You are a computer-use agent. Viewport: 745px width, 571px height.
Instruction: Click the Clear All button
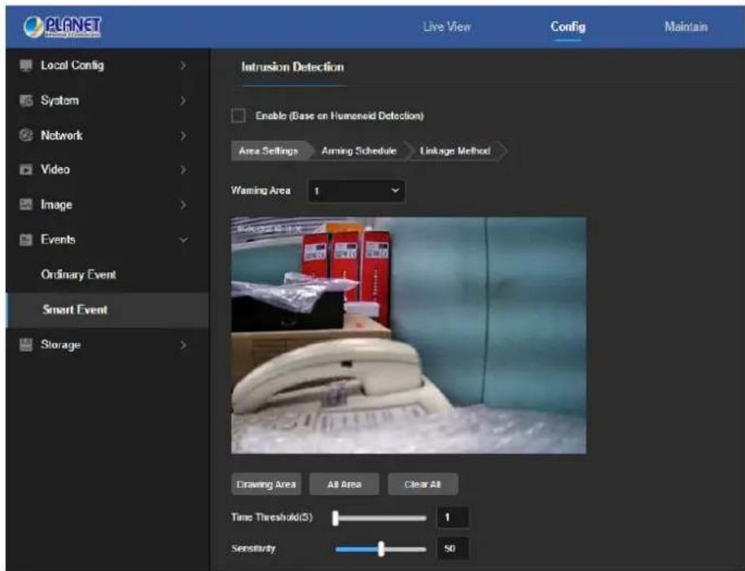pos(423,484)
